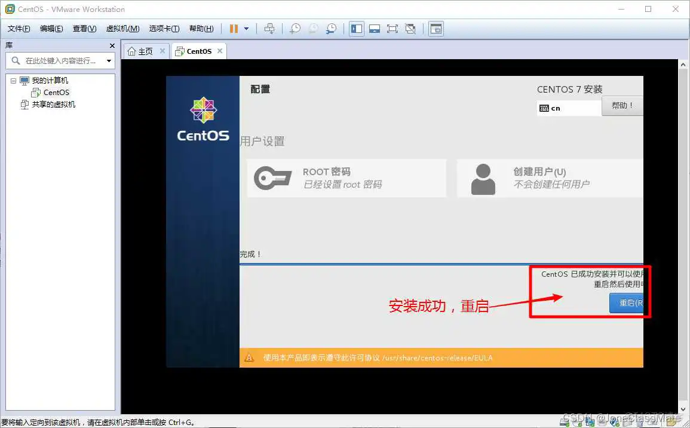Toggle the library sidebar visibility
This screenshot has width=690, height=428.
[x=357, y=28]
